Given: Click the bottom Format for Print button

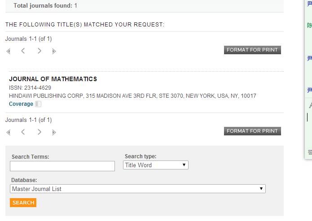Looking at the screenshot, I should point(252,131).
